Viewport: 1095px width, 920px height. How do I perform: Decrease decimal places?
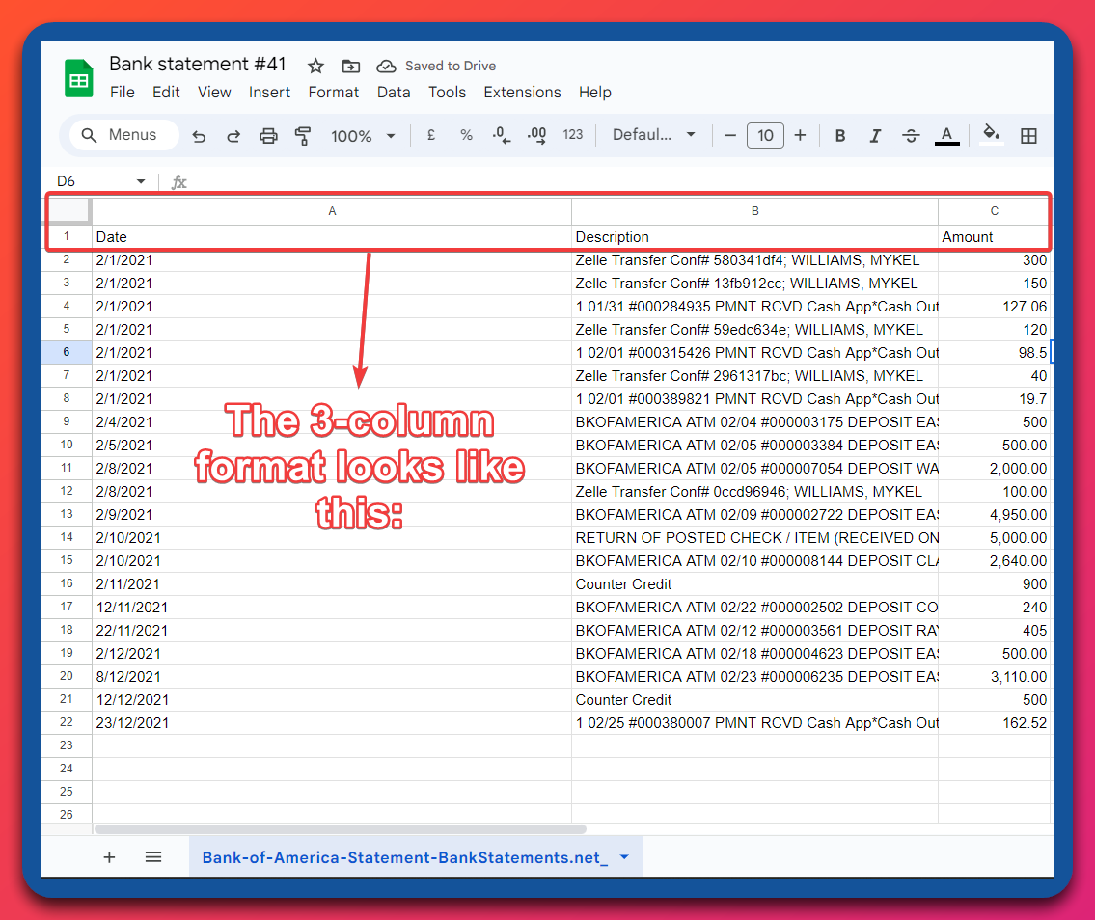click(x=501, y=135)
